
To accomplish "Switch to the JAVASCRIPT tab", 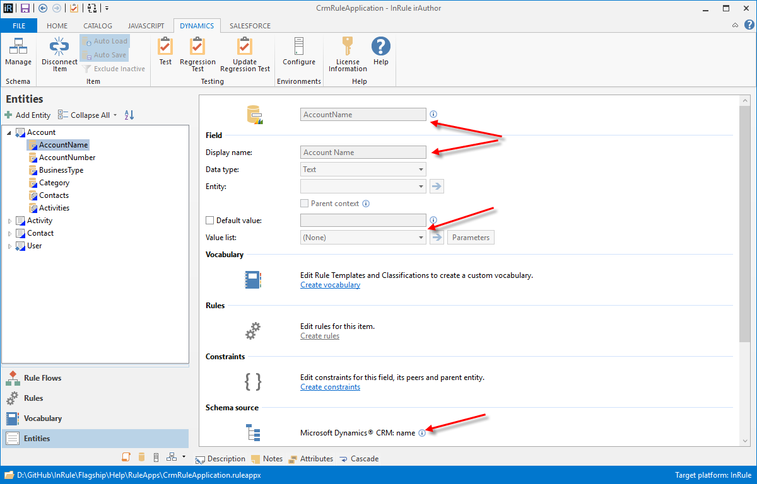I will pos(146,26).
